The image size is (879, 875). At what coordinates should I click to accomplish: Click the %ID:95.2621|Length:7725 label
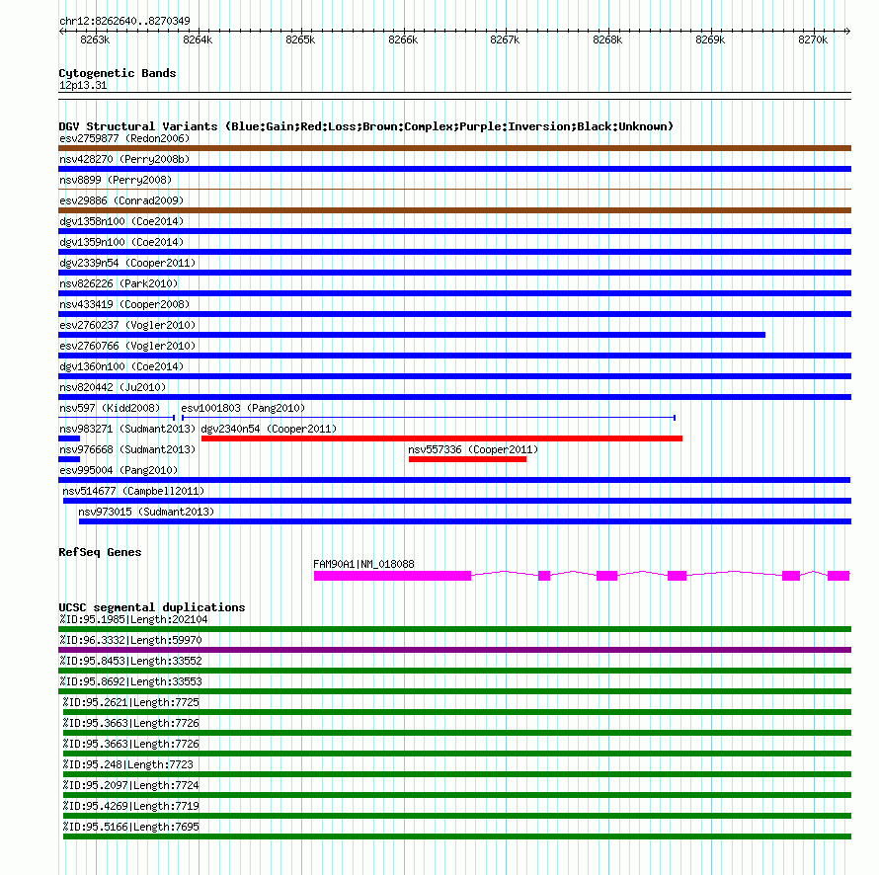tap(130, 702)
